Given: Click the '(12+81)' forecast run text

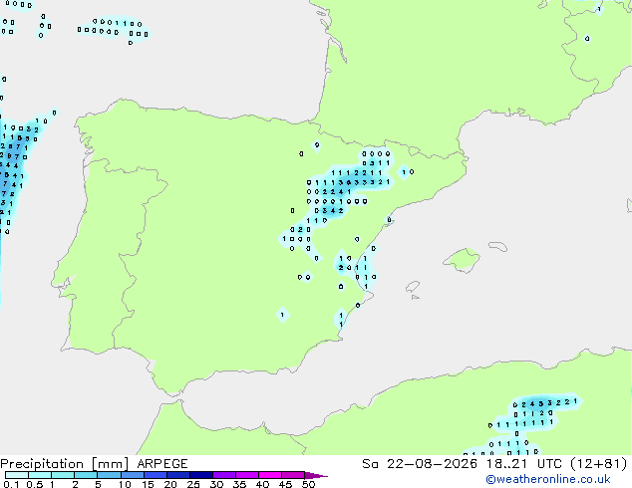Looking at the screenshot, I should [x=599, y=464].
